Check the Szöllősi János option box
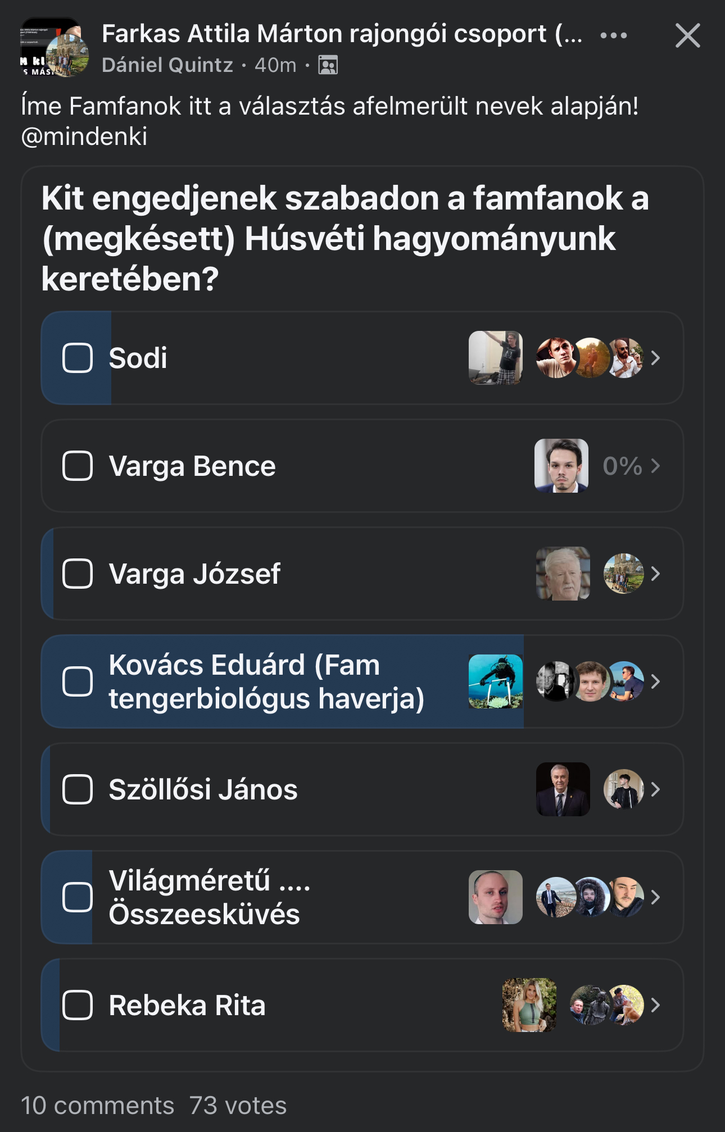 [x=78, y=789]
